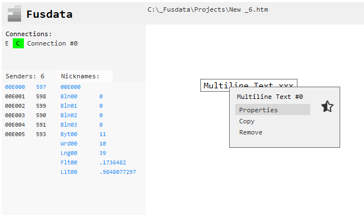The height and width of the screenshot is (215, 364).
Task: Select sender 00E000 in the Senders list
Action: 15,87
